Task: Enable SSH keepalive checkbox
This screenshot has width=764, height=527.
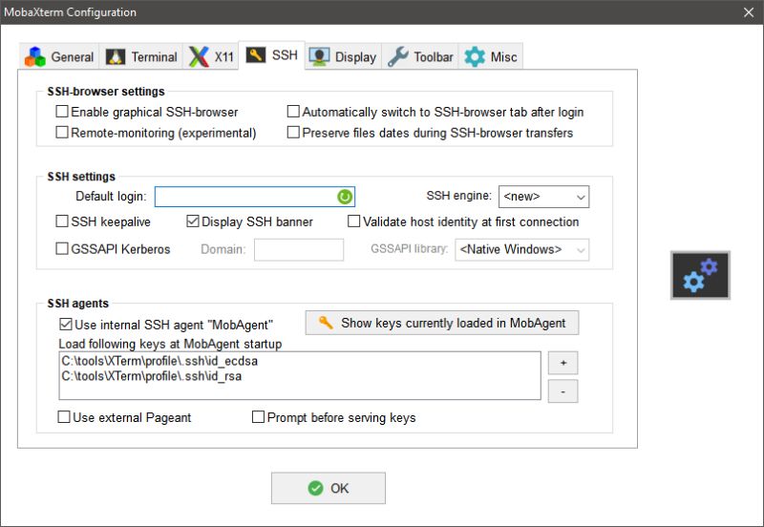Action: tap(62, 221)
